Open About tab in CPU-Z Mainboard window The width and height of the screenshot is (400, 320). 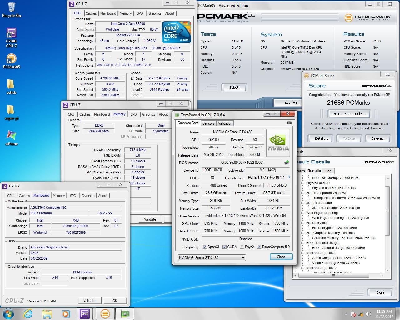103,196
